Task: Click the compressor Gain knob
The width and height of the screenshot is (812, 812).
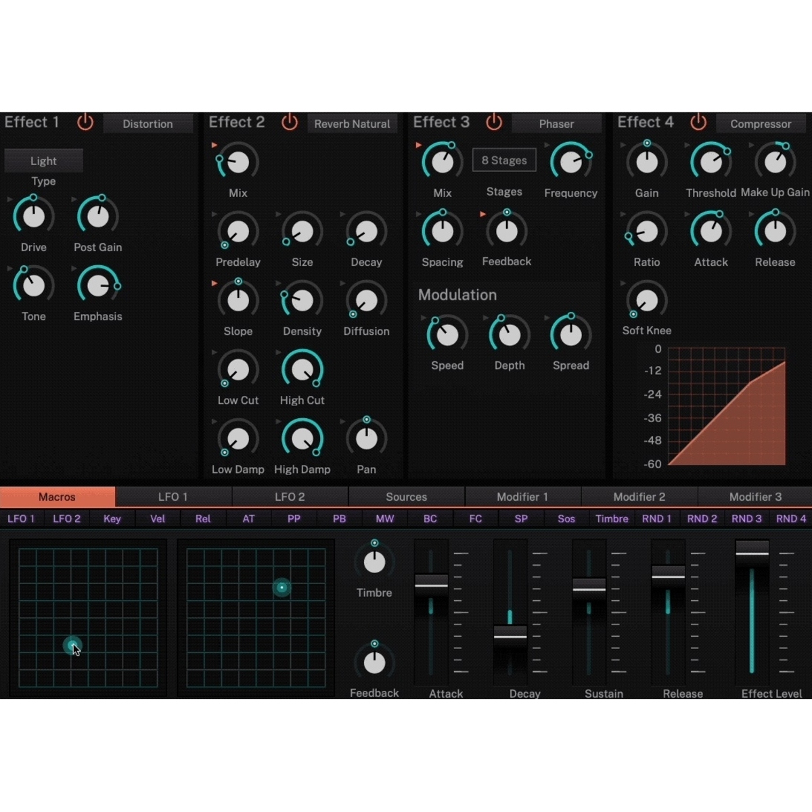Action: [x=647, y=162]
